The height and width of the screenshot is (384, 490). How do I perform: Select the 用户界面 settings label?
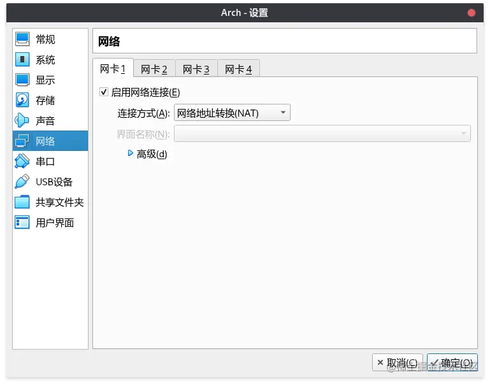[x=55, y=223]
